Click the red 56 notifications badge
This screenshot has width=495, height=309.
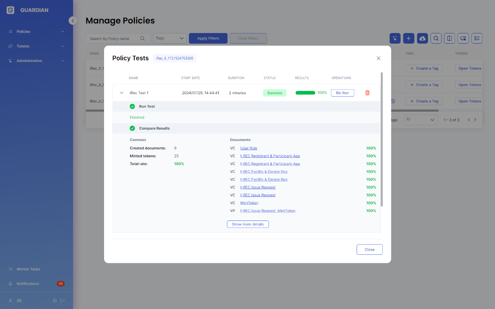[x=60, y=284]
